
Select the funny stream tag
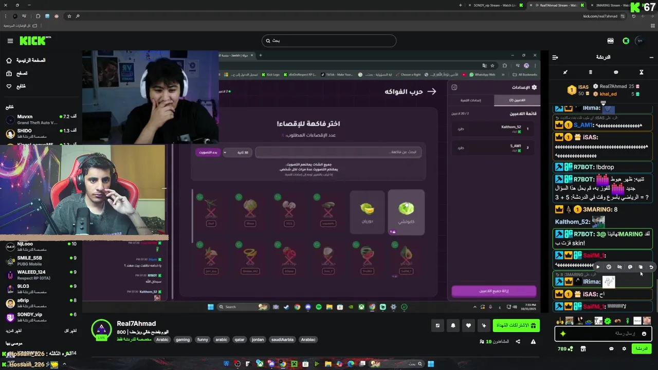(x=203, y=340)
